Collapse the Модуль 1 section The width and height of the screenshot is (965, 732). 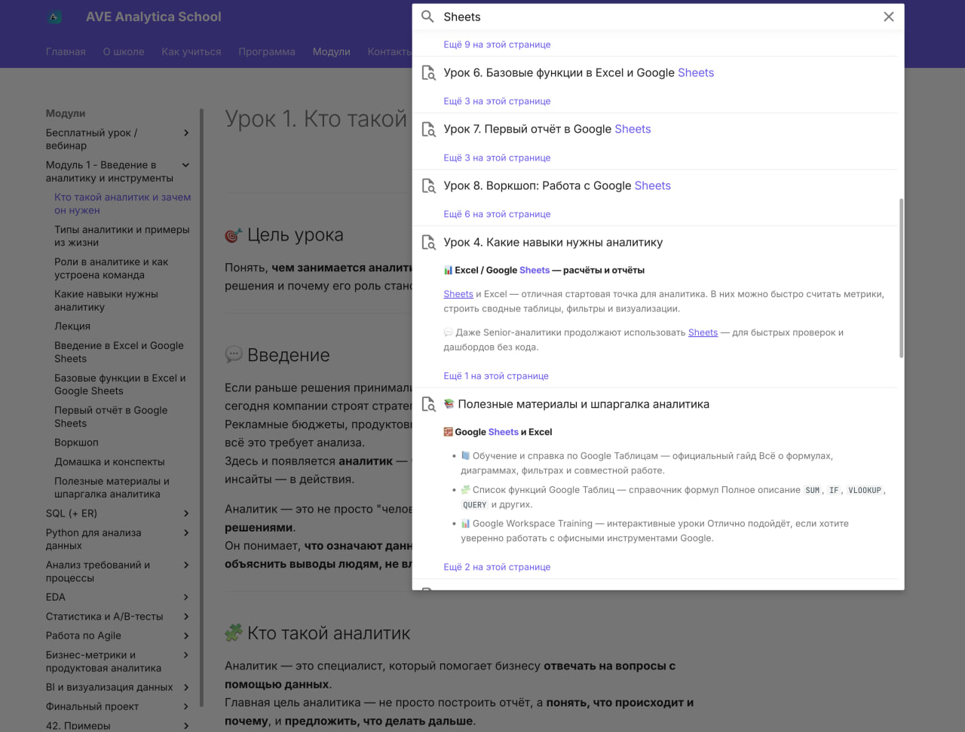click(x=185, y=164)
